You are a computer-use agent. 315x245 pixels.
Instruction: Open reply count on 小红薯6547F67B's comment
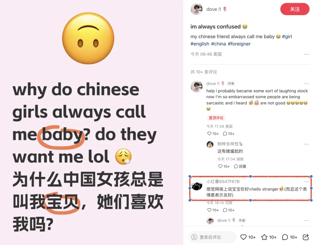click(229, 210)
